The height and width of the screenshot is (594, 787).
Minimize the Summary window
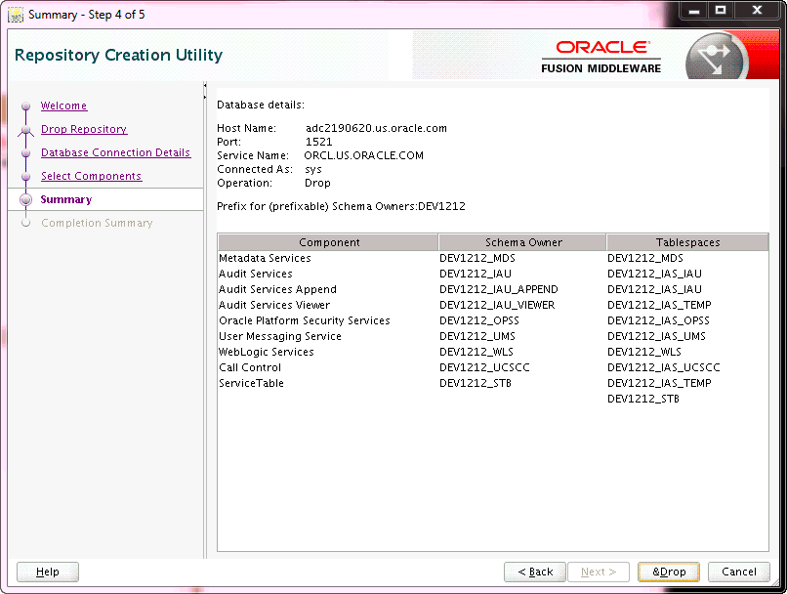coord(694,11)
